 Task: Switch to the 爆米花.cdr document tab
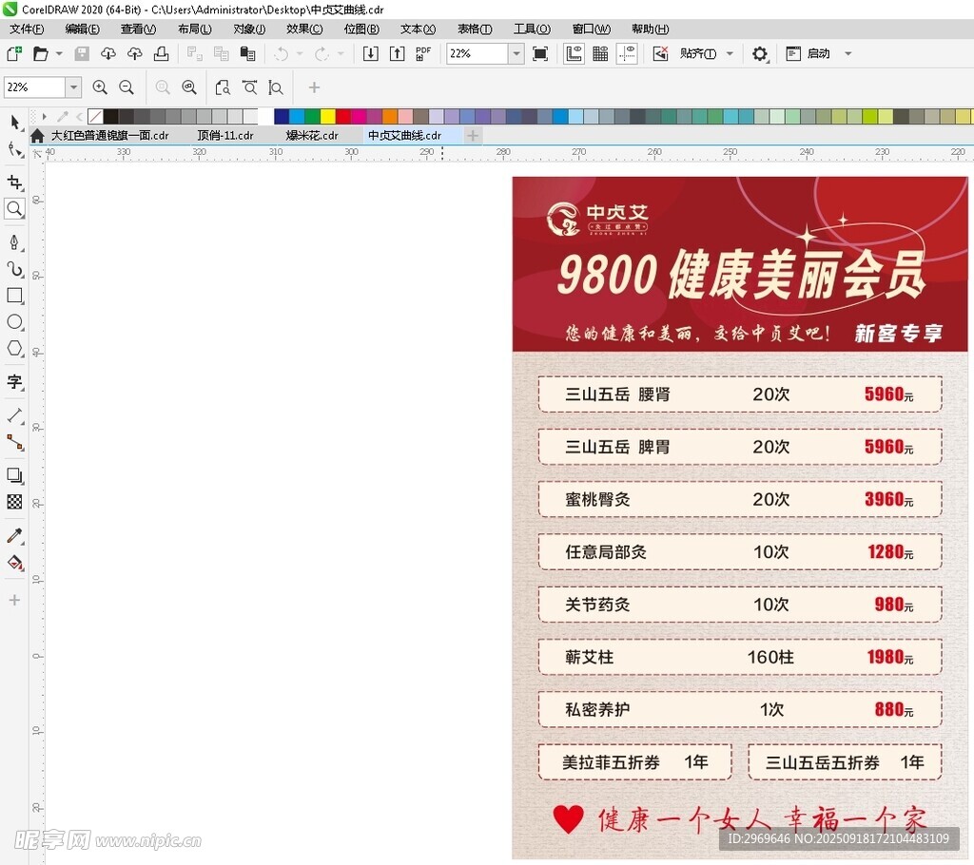pyautogui.click(x=312, y=136)
